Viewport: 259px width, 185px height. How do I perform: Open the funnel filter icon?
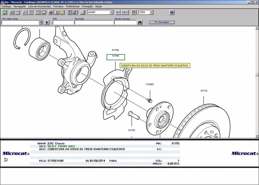pyautogui.click(x=31, y=12)
